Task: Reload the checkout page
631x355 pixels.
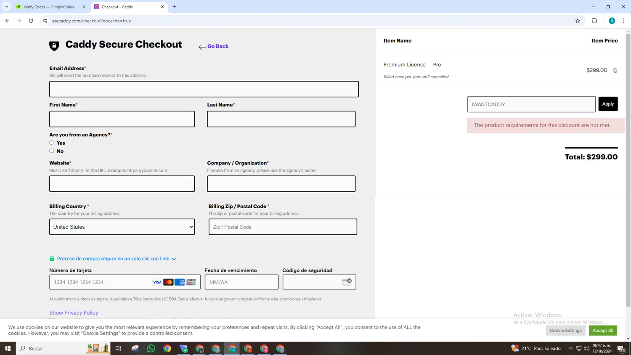Action: [x=31, y=21]
